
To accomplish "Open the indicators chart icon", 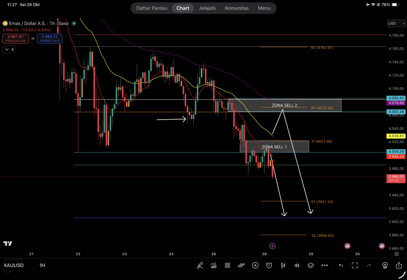I will click(x=213, y=265).
